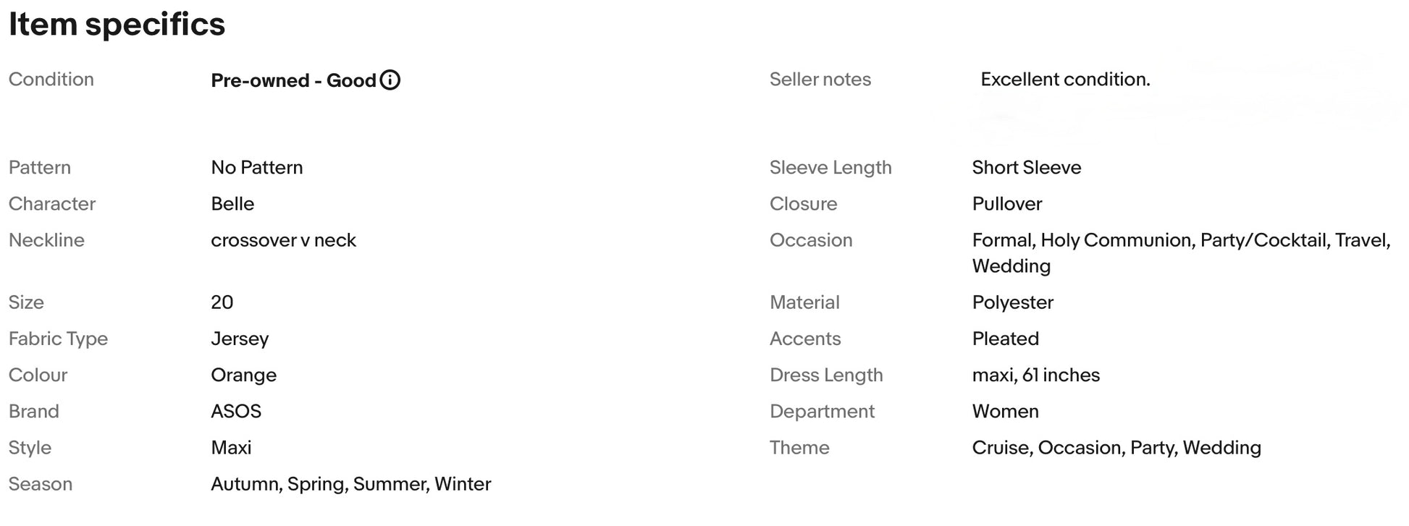Screen dimensions: 1409x526
Task: Select the Item specifics heading
Action: coord(117,25)
